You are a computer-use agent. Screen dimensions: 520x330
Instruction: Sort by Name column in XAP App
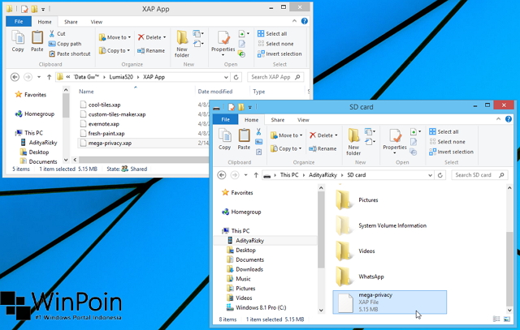pyautogui.click(x=86, y=92)
